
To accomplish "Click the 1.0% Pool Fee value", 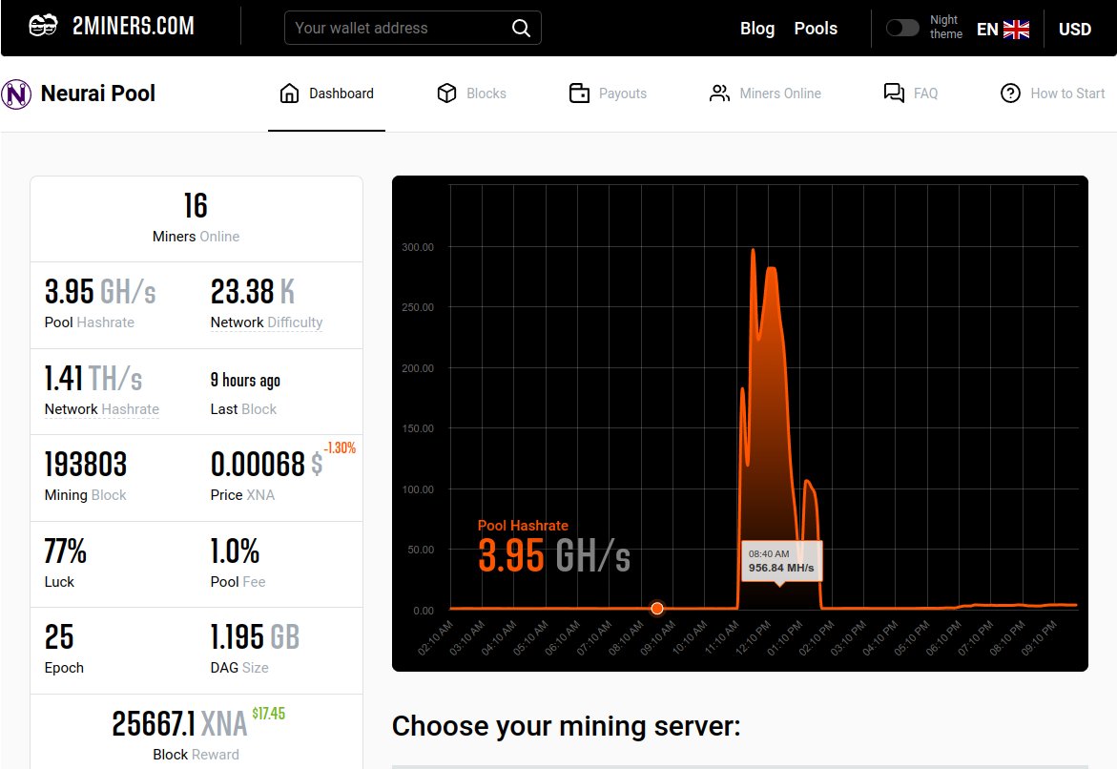I will [235, 551].
